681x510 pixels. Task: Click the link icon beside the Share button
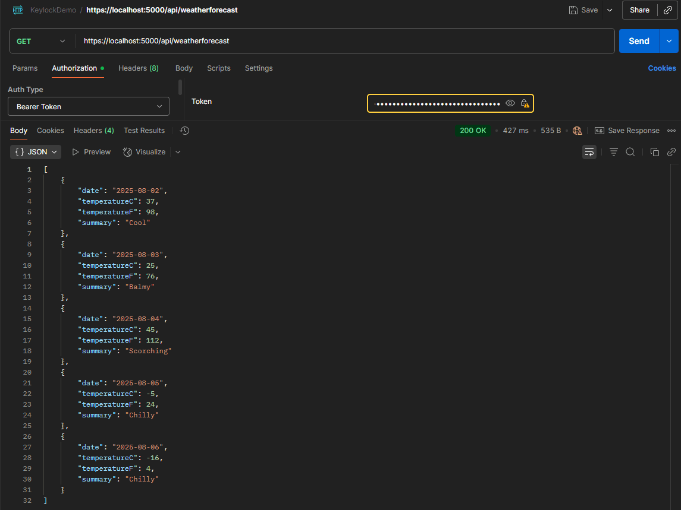pos(667,10)
